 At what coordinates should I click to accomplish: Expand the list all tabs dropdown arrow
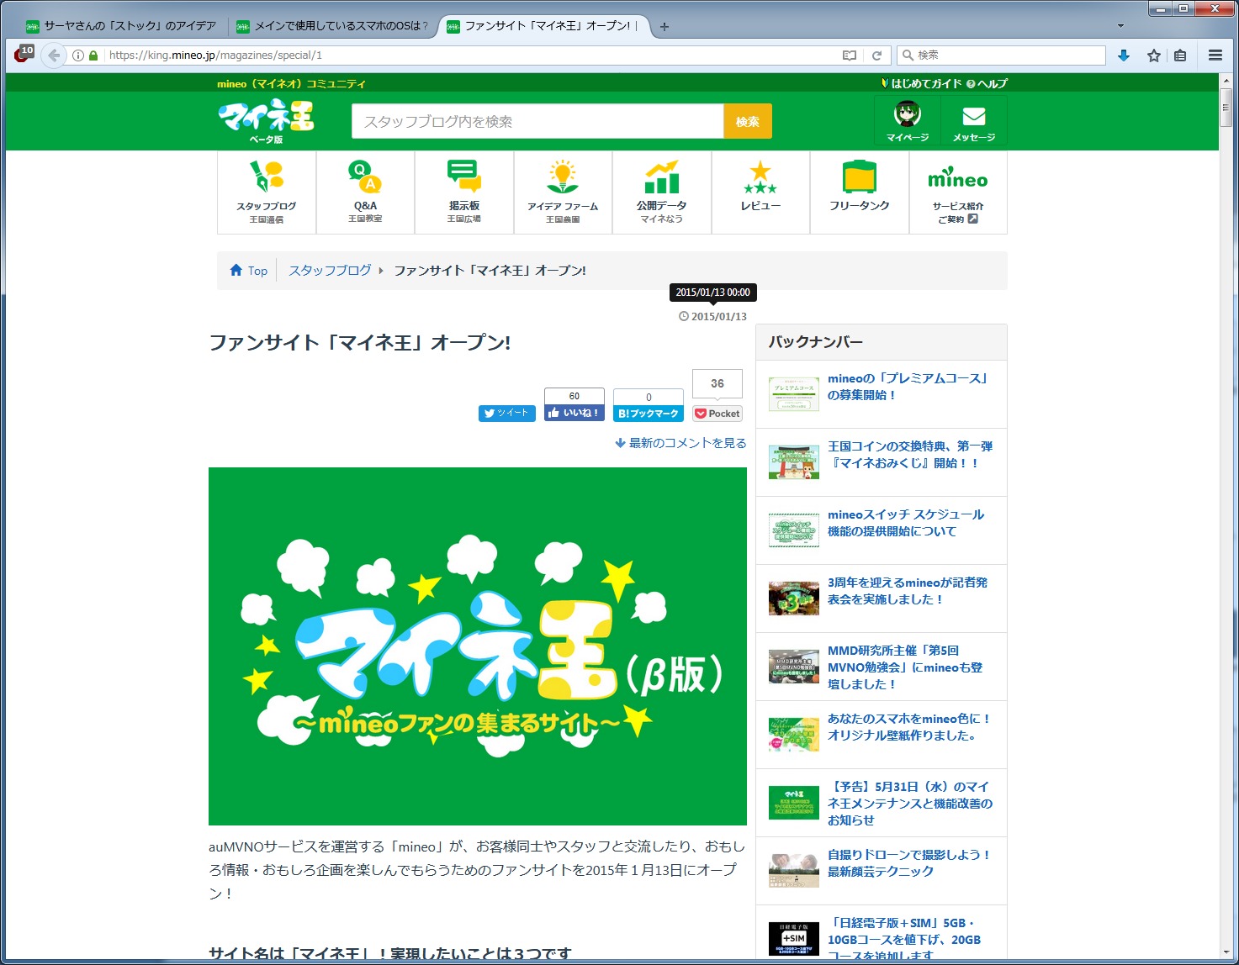pyautogui.click(x=1120, y=26)
